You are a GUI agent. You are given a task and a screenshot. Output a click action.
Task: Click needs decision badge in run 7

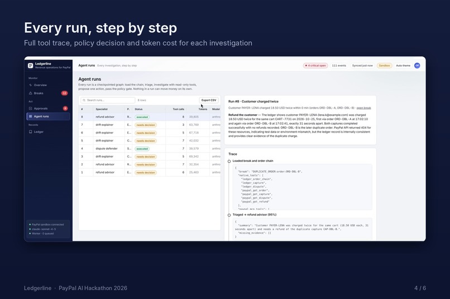(x=146, y=125)
